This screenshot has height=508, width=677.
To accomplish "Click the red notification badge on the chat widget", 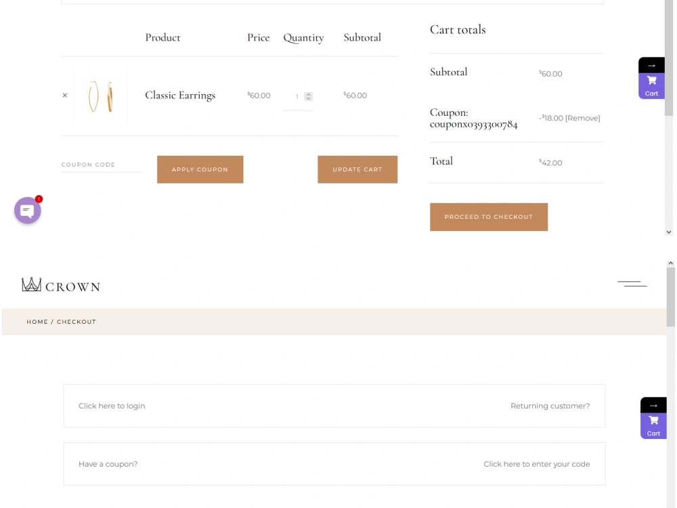I will tap(39, 199).
